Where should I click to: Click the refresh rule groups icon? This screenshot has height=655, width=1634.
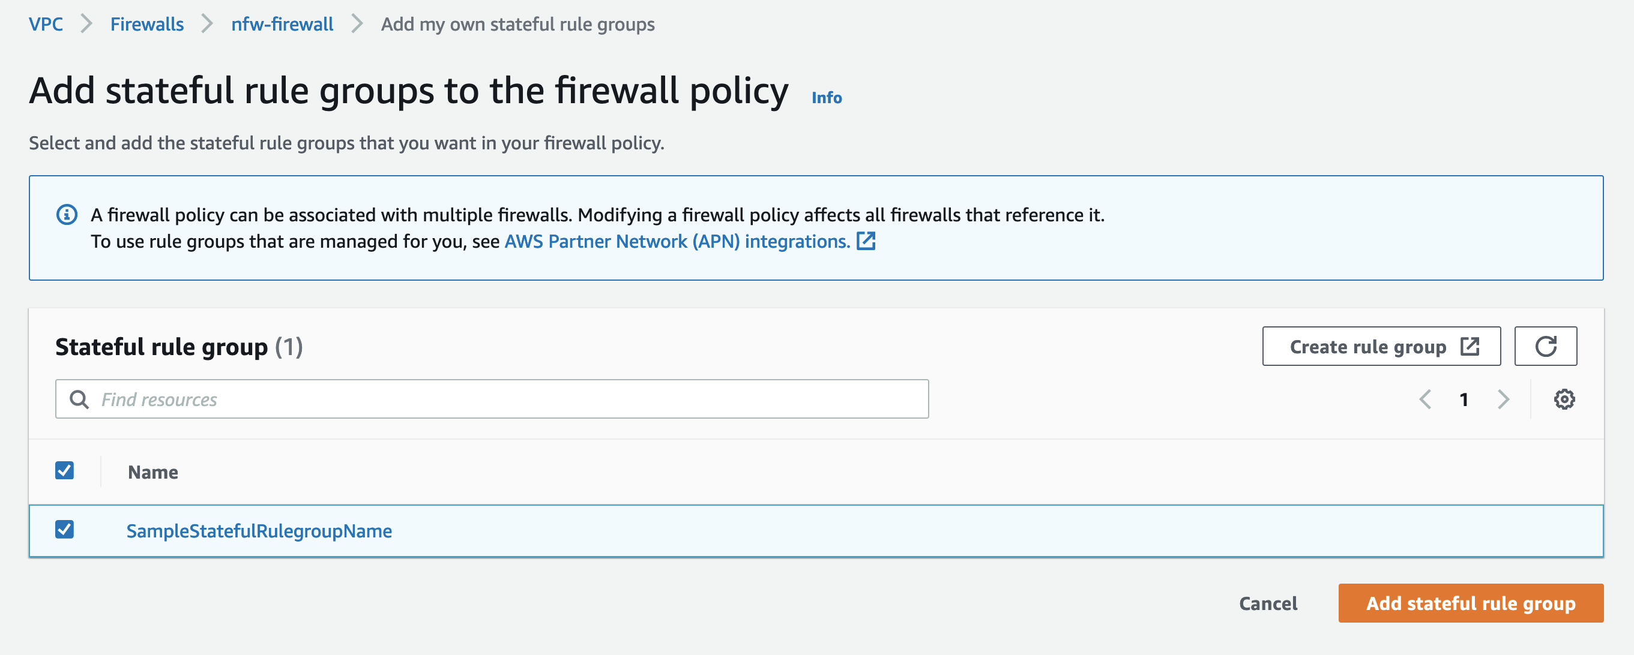coord(1545,346)
